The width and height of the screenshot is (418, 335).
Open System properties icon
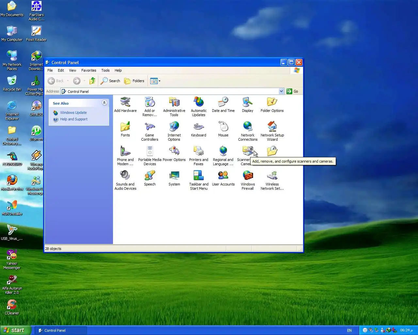click(x=174, y=178)
